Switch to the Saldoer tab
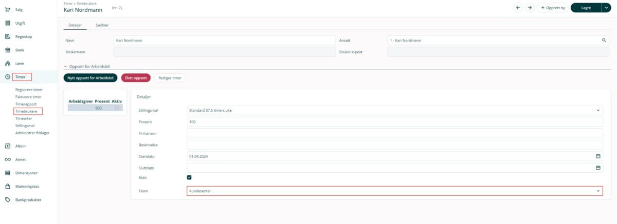Screen dimensions: 617x224 pos(102,25)
